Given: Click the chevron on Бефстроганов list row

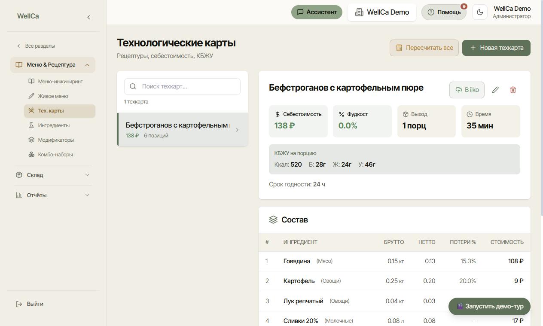Looking at the screenshot, I should pos(238,130).
